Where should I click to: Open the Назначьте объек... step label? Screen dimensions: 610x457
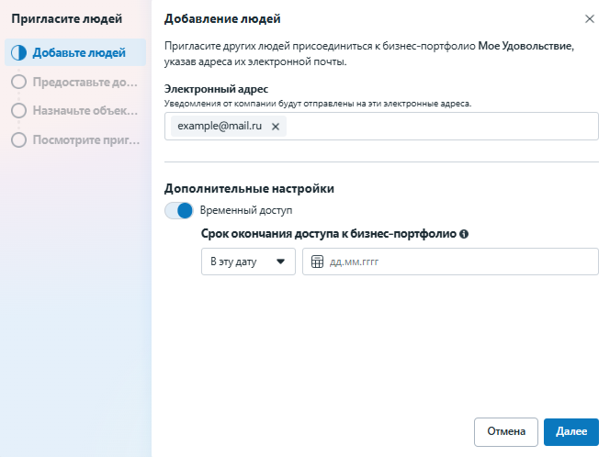85,111
